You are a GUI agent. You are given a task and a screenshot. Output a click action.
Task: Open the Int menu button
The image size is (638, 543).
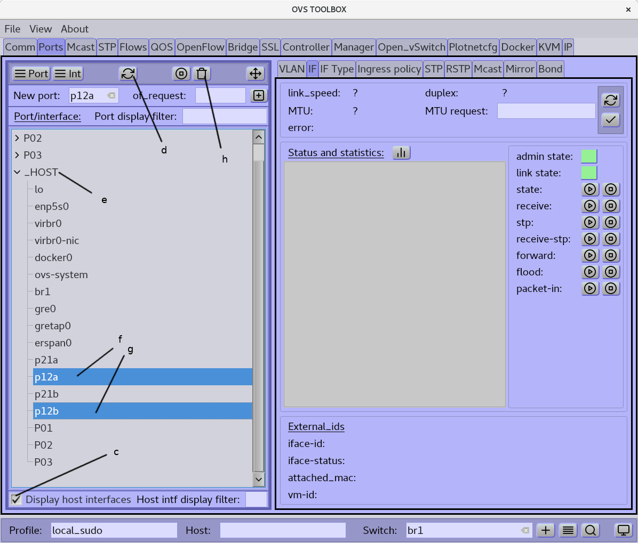(x=68, y=74)
